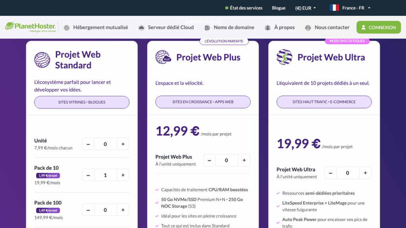Increase the Pack de 100 quantity
Viewport: 406px width, 228px height.
pos(123,210)
